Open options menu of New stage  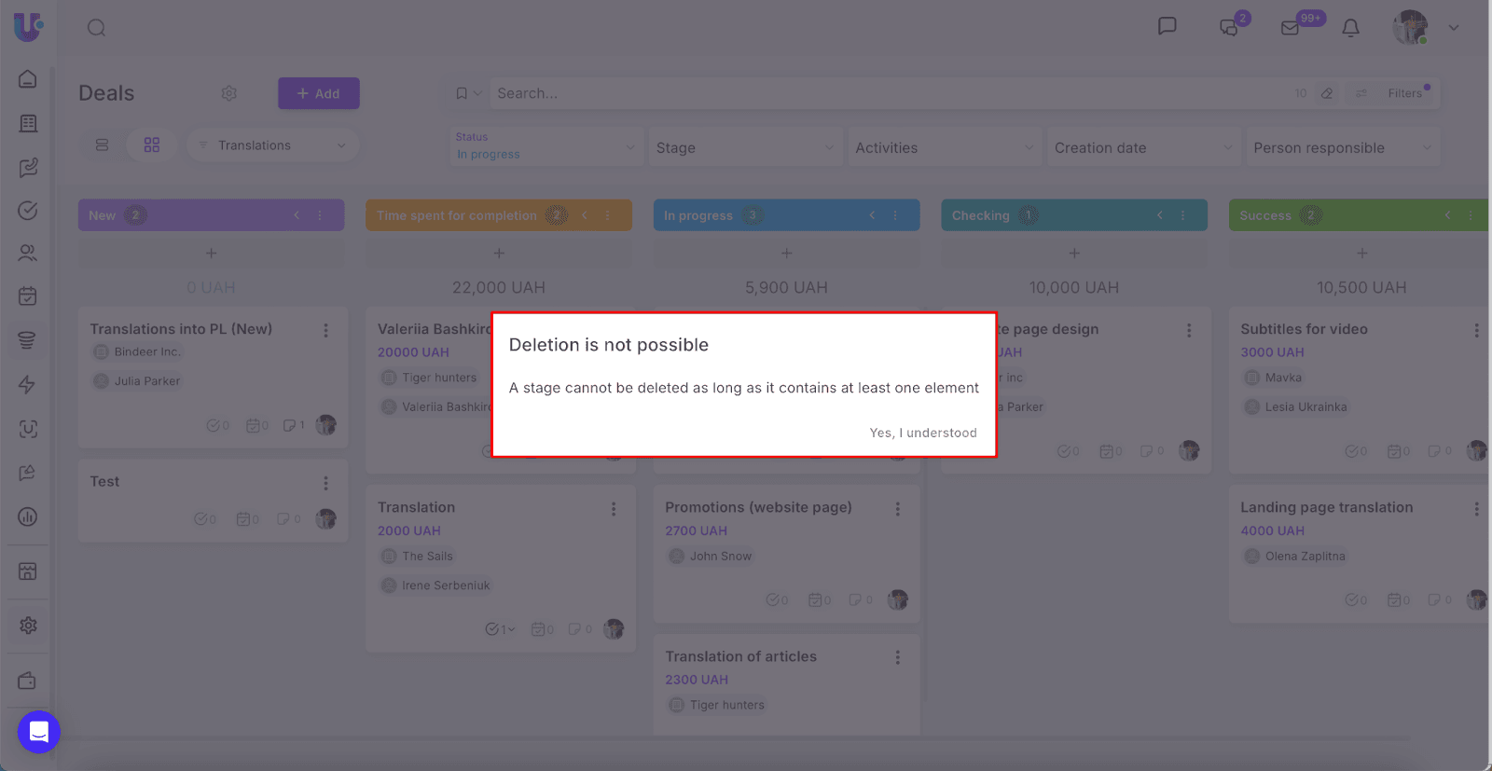[320, 215]
